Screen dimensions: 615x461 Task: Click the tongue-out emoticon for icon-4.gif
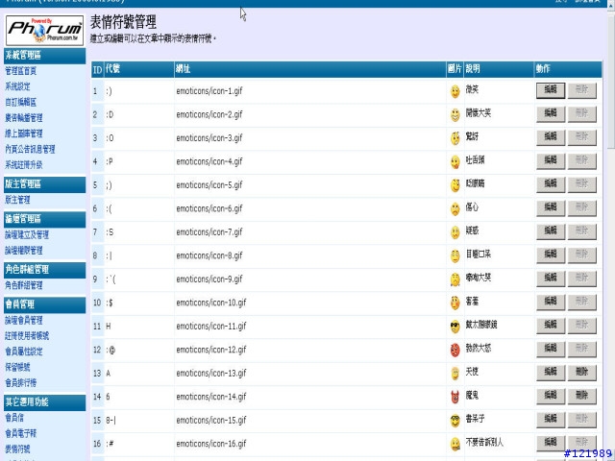455,162
